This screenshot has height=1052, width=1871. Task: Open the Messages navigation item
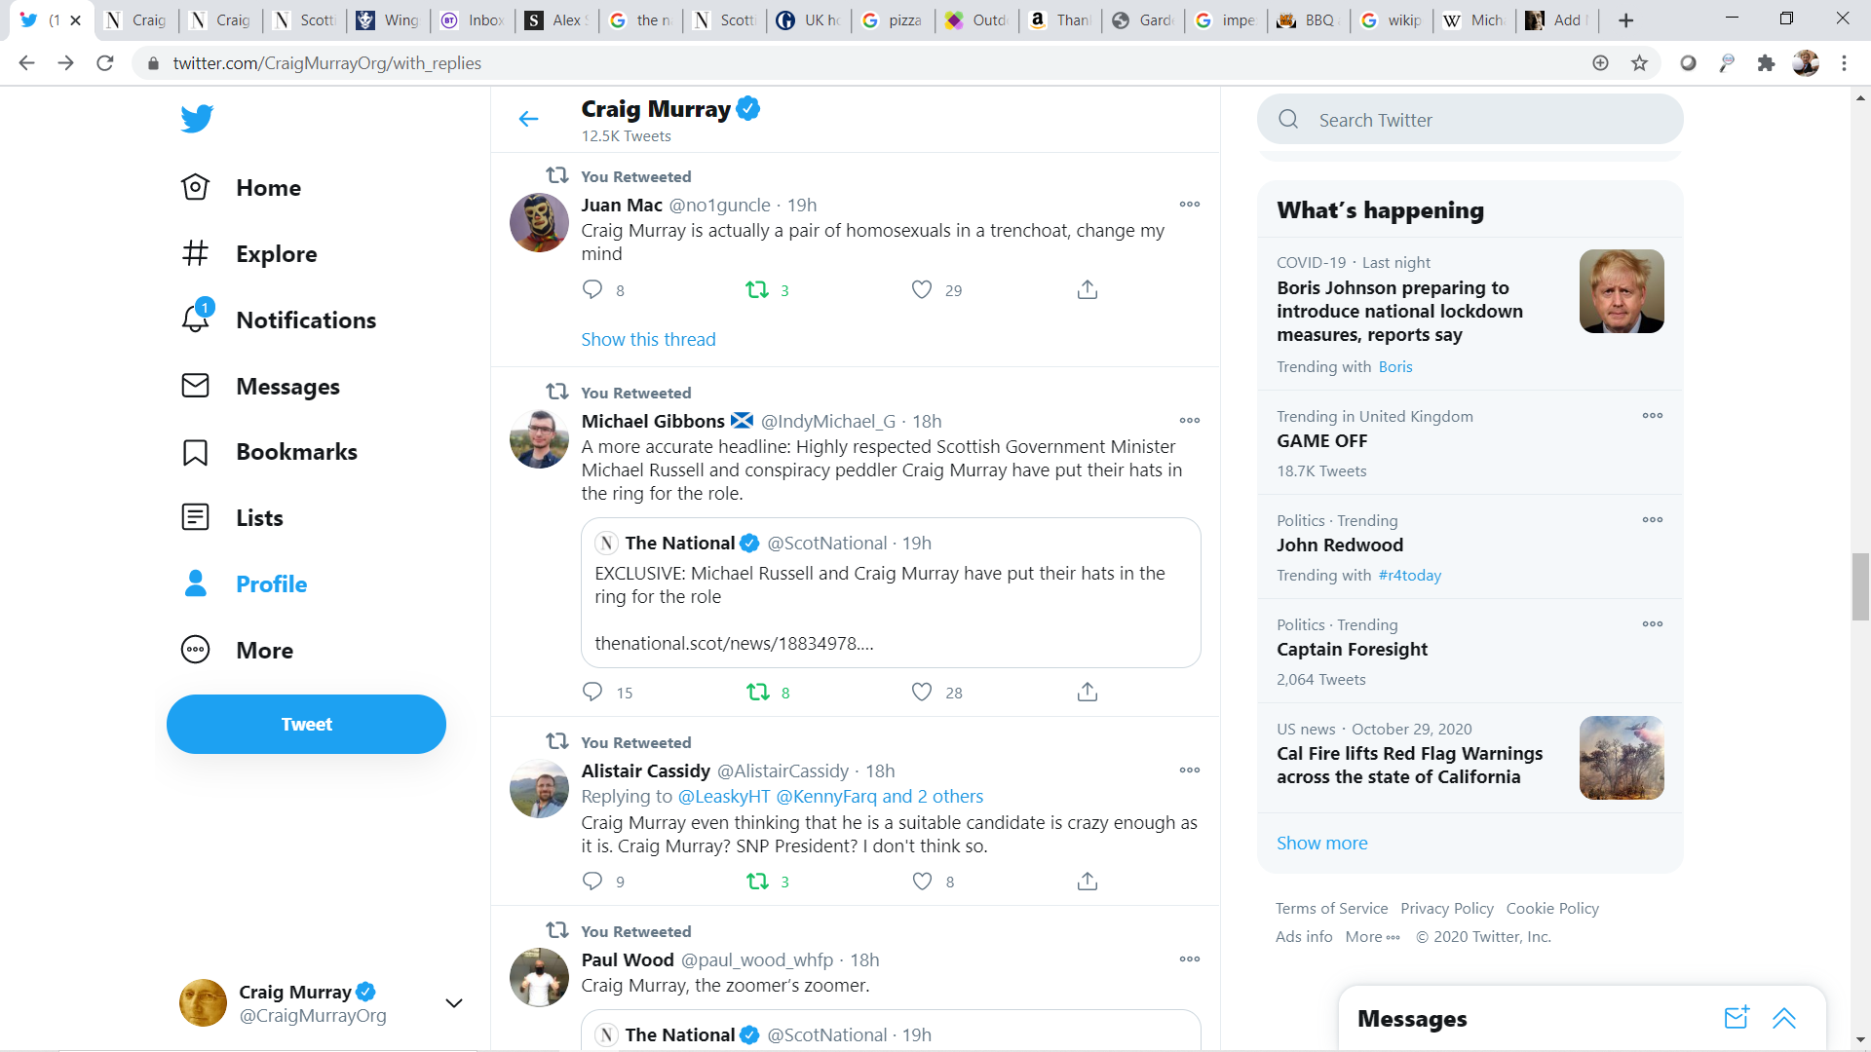(x=260, y=386)
